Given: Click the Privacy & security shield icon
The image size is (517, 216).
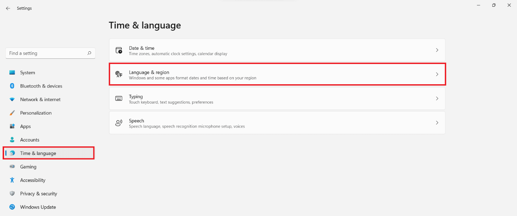Looking at the screenshot, I should coord(12,194).
